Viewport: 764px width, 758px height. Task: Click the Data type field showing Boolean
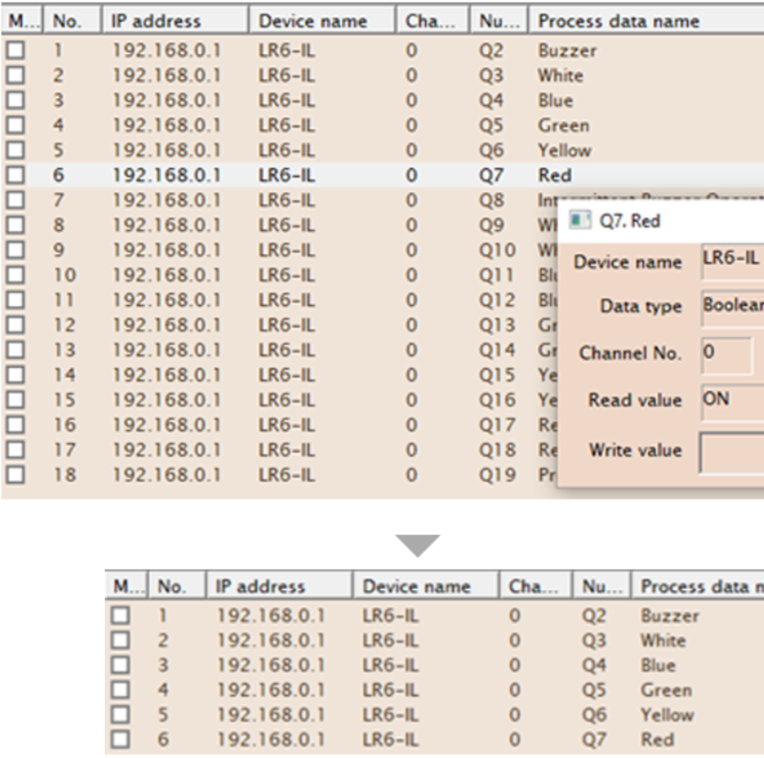(x=732, y=308)
